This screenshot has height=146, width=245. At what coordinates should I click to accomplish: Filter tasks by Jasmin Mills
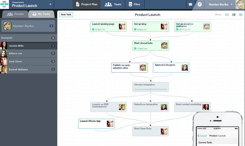click(28, 46)
